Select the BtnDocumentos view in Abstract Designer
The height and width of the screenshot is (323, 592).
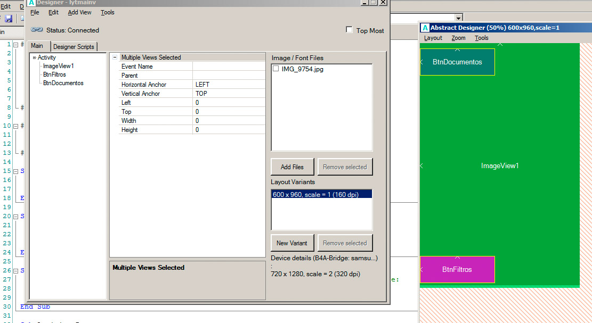457,62
